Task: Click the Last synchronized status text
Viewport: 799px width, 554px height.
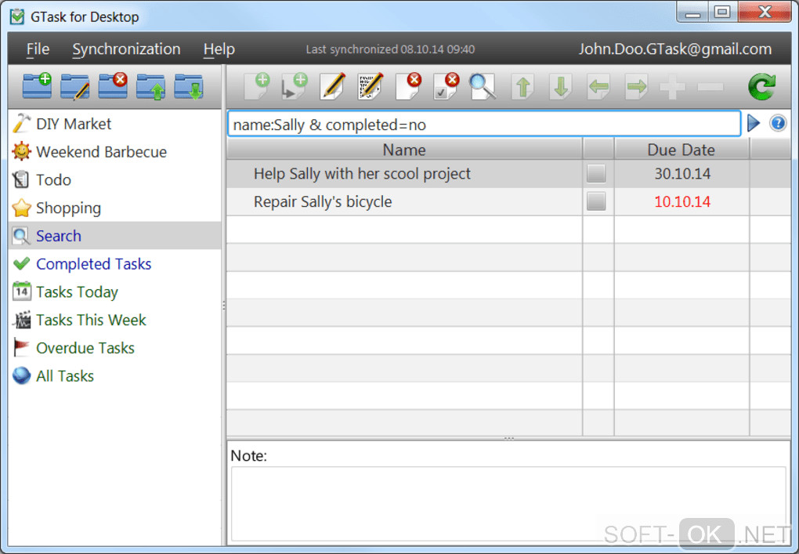Action: [390, 49]
